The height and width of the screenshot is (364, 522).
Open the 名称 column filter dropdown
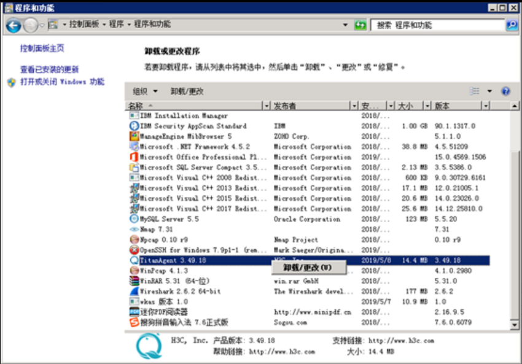[x=267, y=106]
